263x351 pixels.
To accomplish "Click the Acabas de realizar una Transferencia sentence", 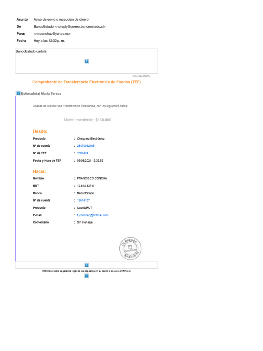I will [x=80, y=106].
